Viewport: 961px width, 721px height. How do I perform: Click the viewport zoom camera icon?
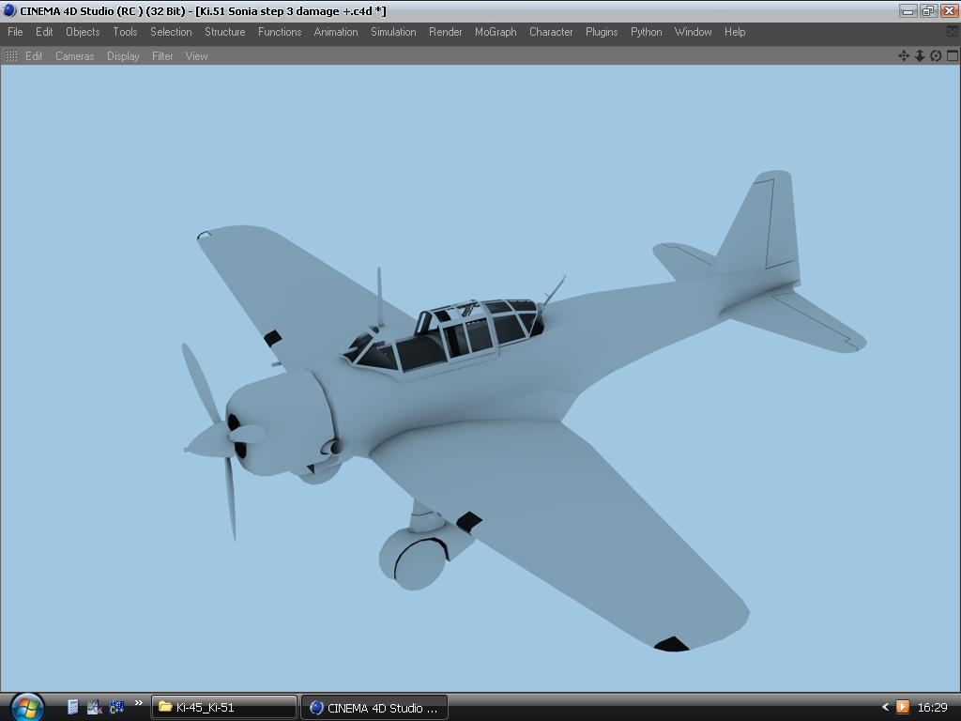(920, 55)
